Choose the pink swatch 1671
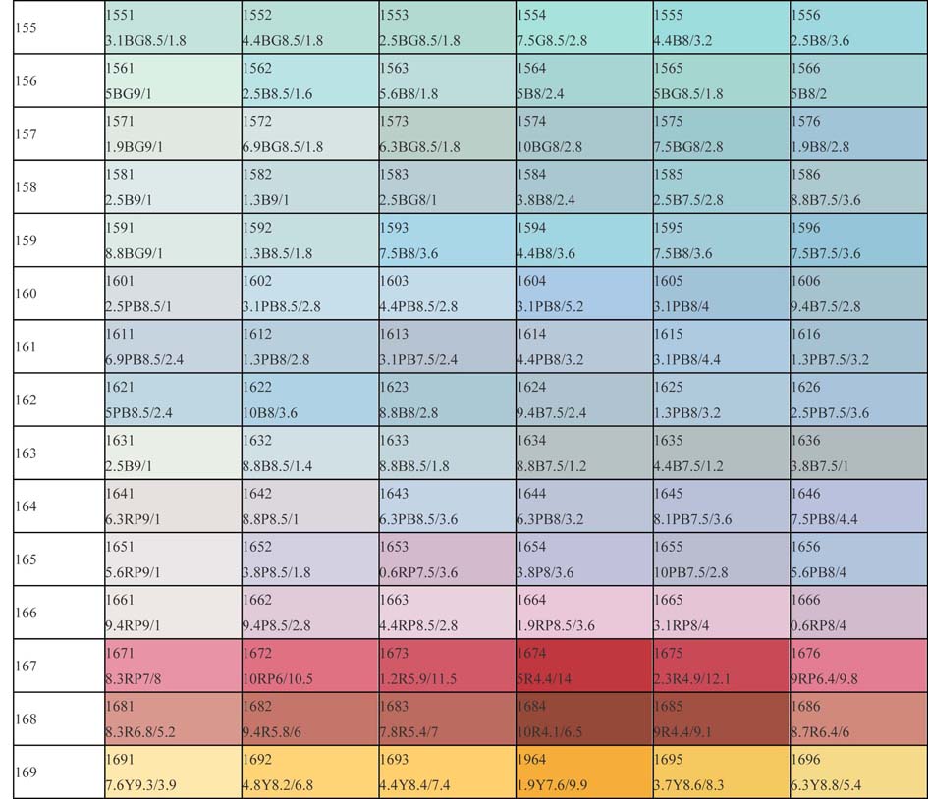This screenshot has width=928, height=799. [173, 666]
